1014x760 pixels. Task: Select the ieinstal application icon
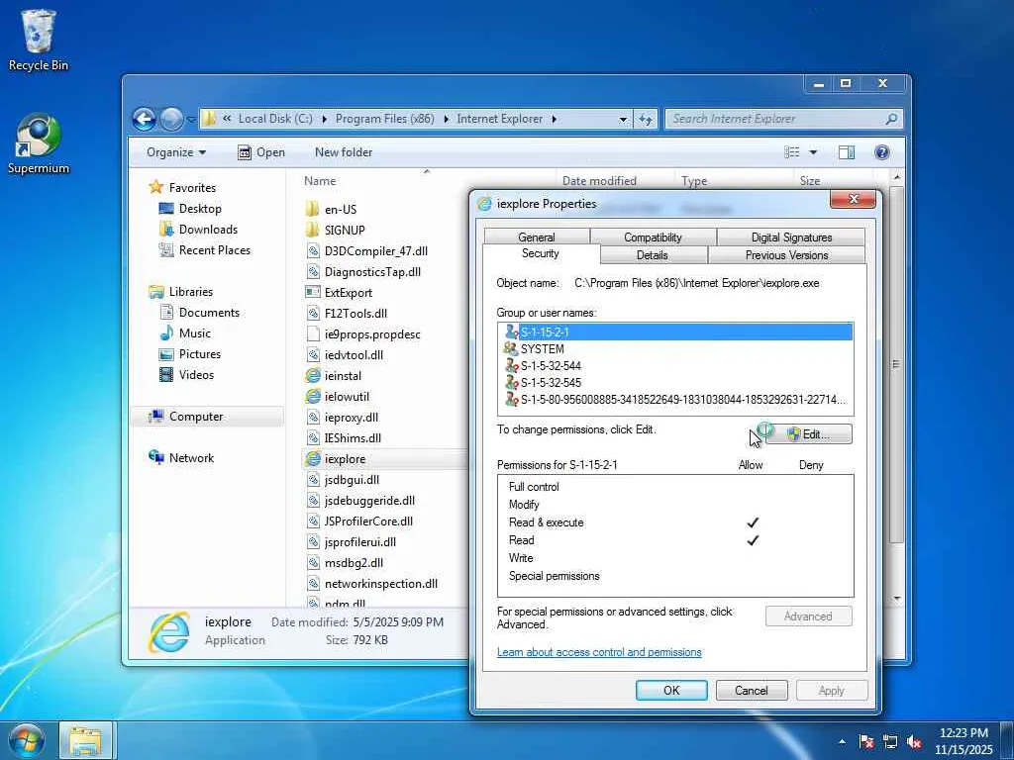[x=312, y=375]
